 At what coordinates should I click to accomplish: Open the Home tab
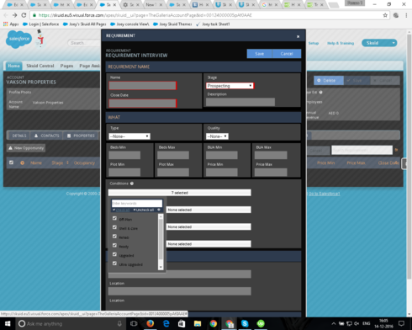coord(13,66)
